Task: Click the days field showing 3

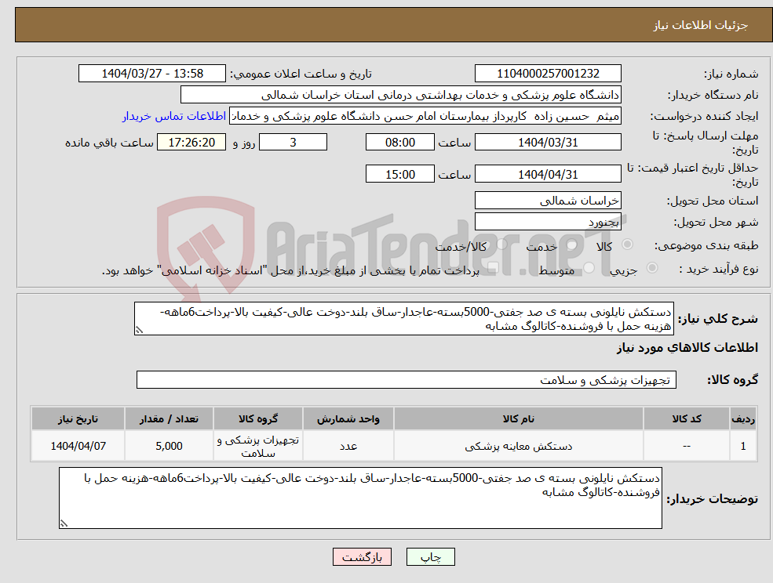Action: [x=293, y=142]
